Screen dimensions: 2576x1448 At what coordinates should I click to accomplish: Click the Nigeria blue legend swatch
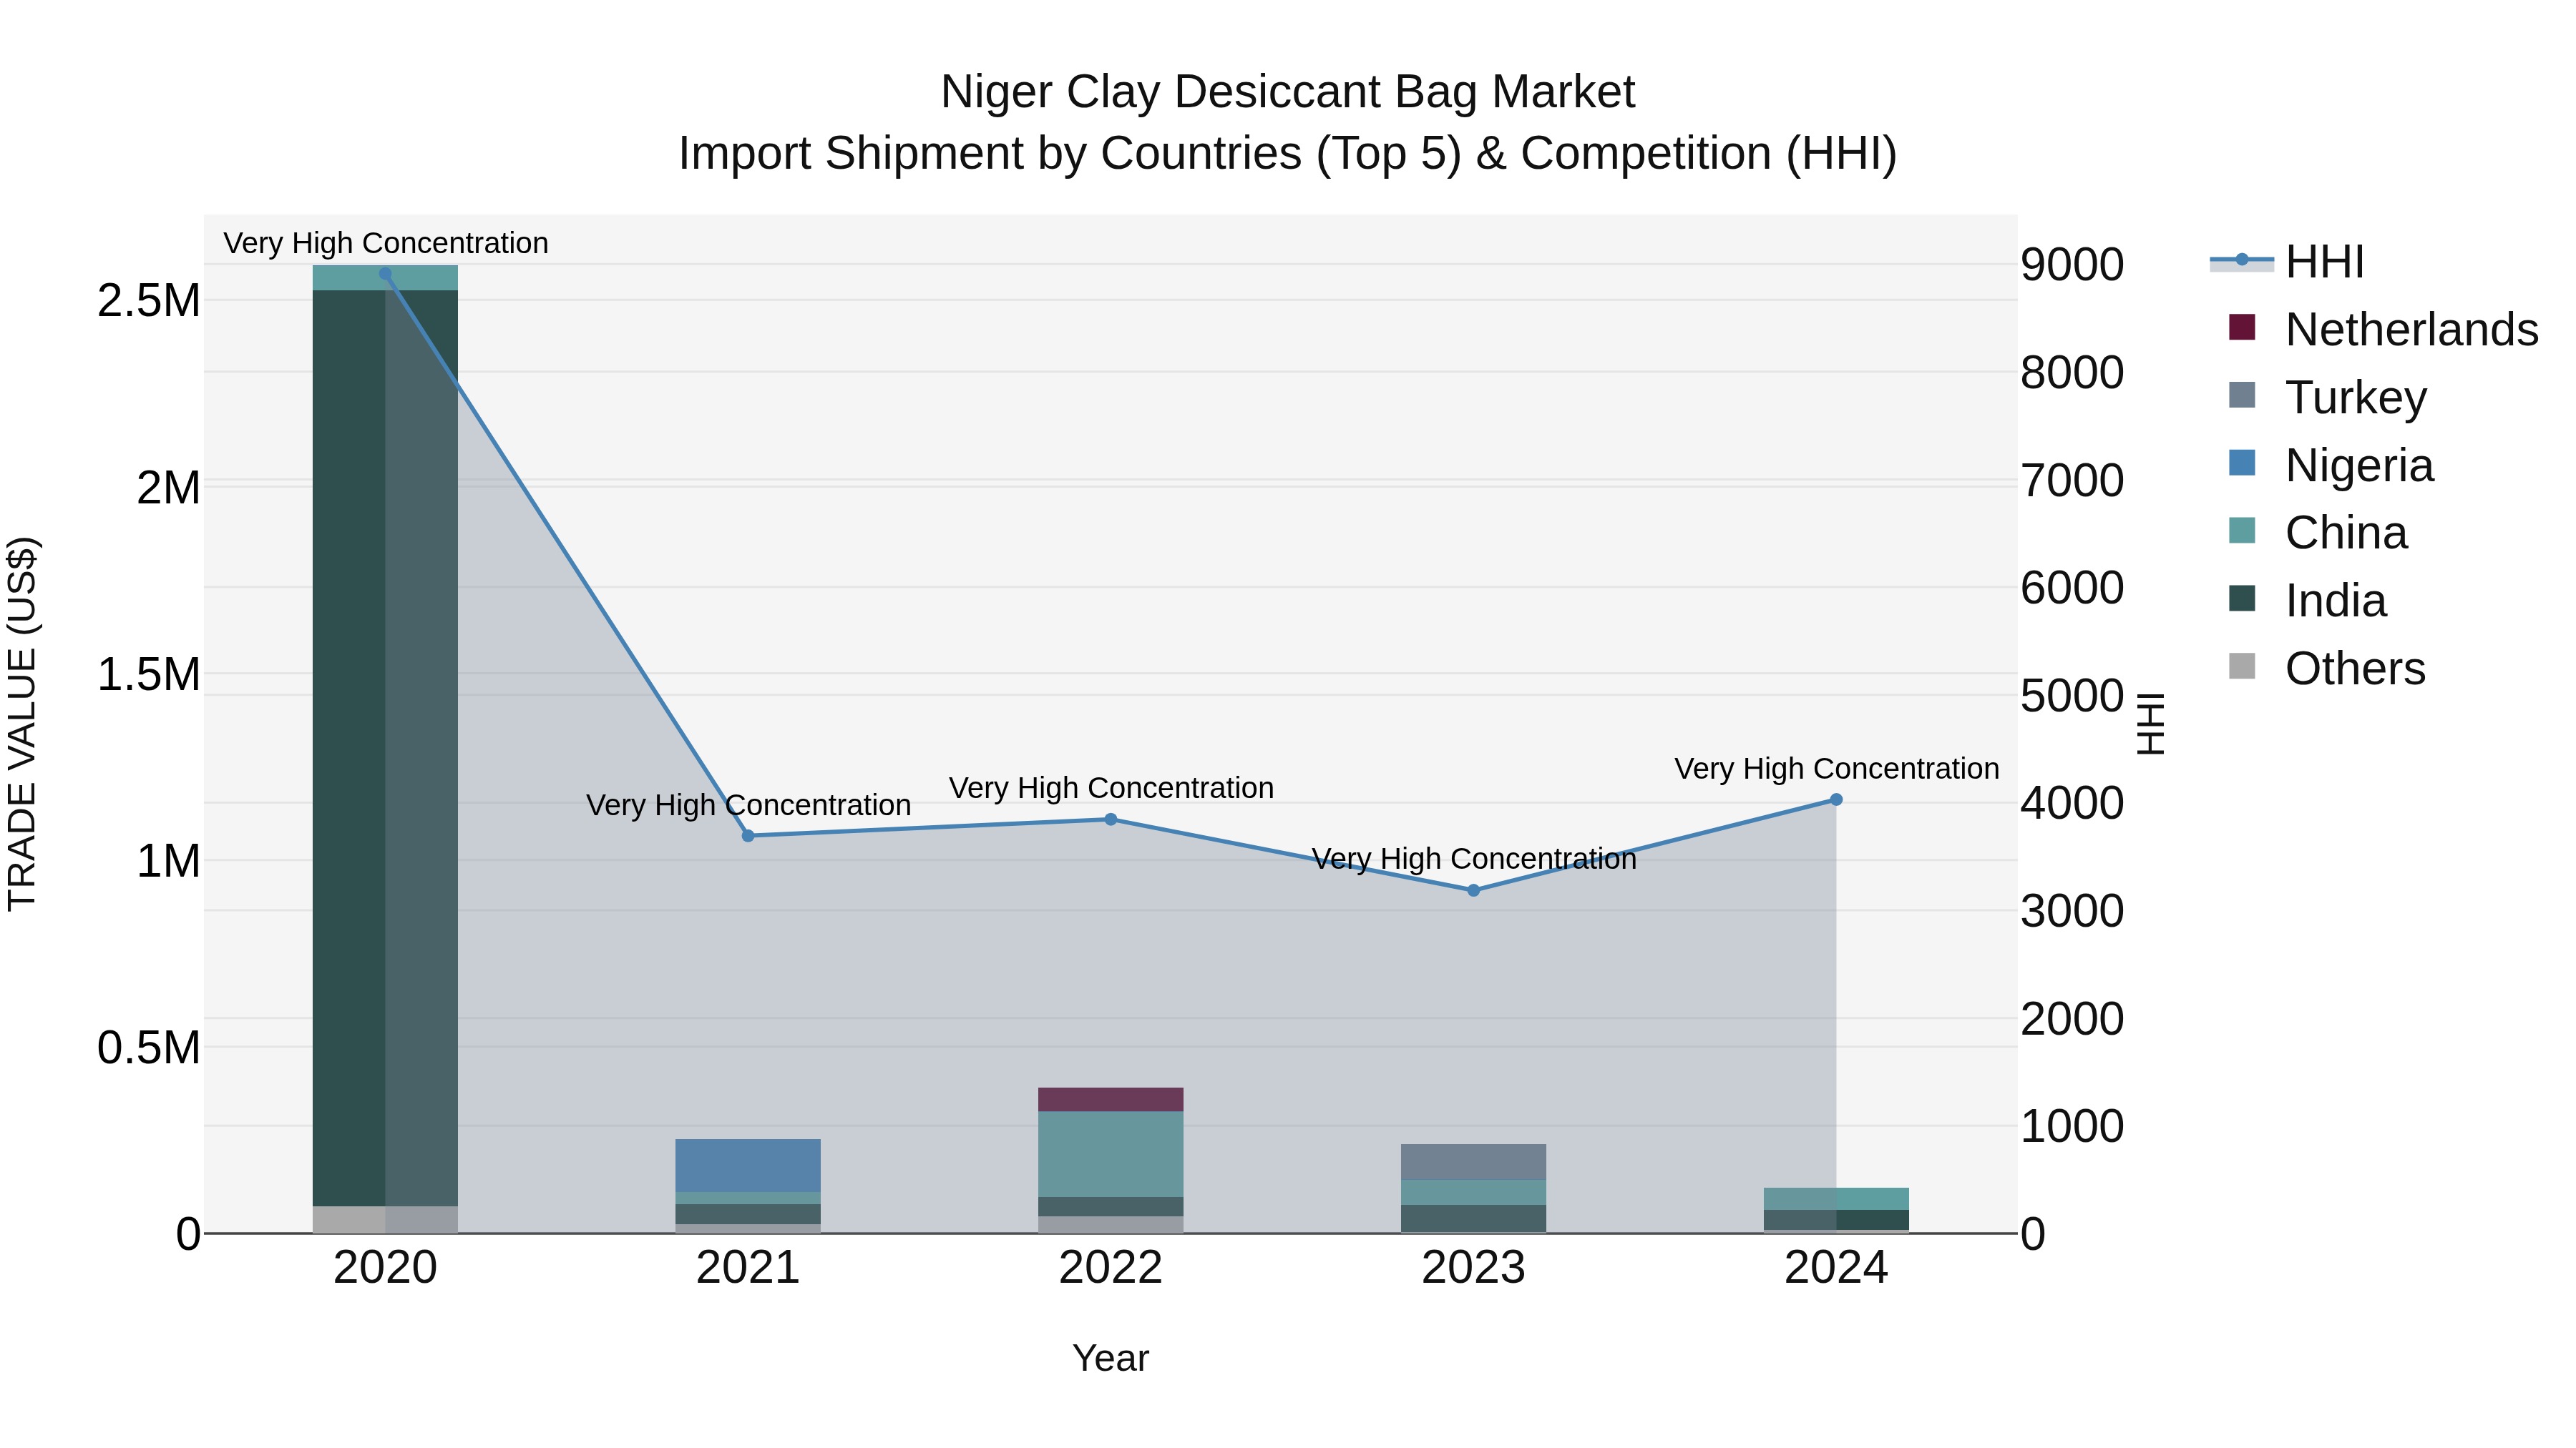tap(2242, 463)
